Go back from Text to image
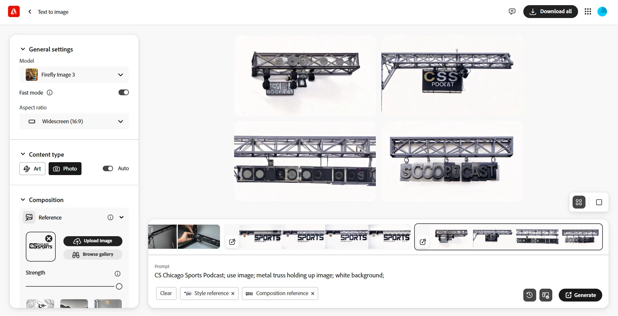The image size is (618, 316). click(30, 12)
